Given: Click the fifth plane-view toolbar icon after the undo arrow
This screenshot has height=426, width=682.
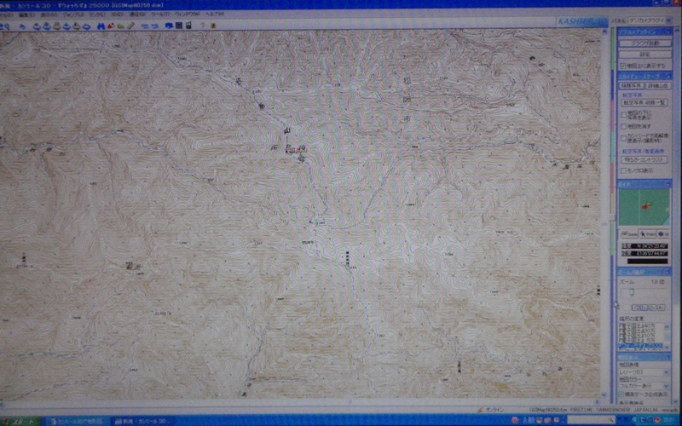Looking at the screenshot, I should tap(77, 26).
